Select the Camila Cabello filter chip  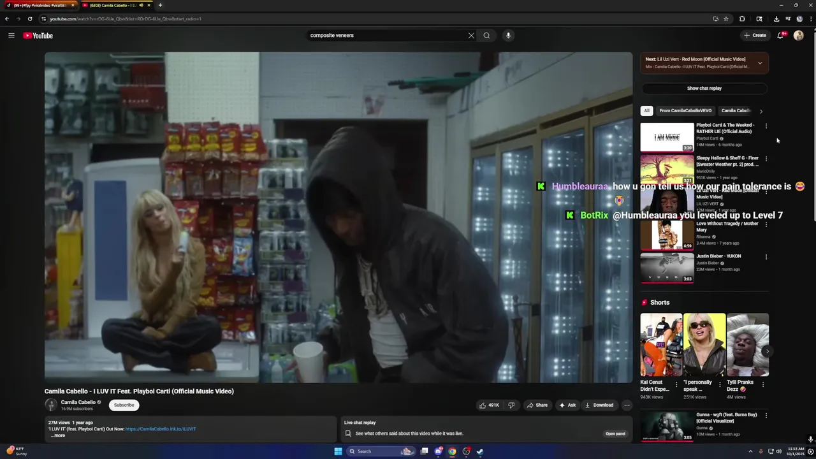pyautogui.click(x=736, y=111)
